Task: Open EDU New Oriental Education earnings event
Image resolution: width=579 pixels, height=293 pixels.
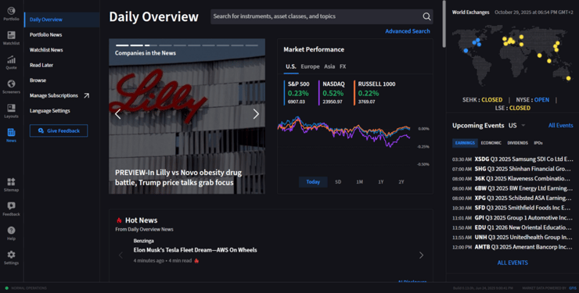Action: click(x=512, y=227)
